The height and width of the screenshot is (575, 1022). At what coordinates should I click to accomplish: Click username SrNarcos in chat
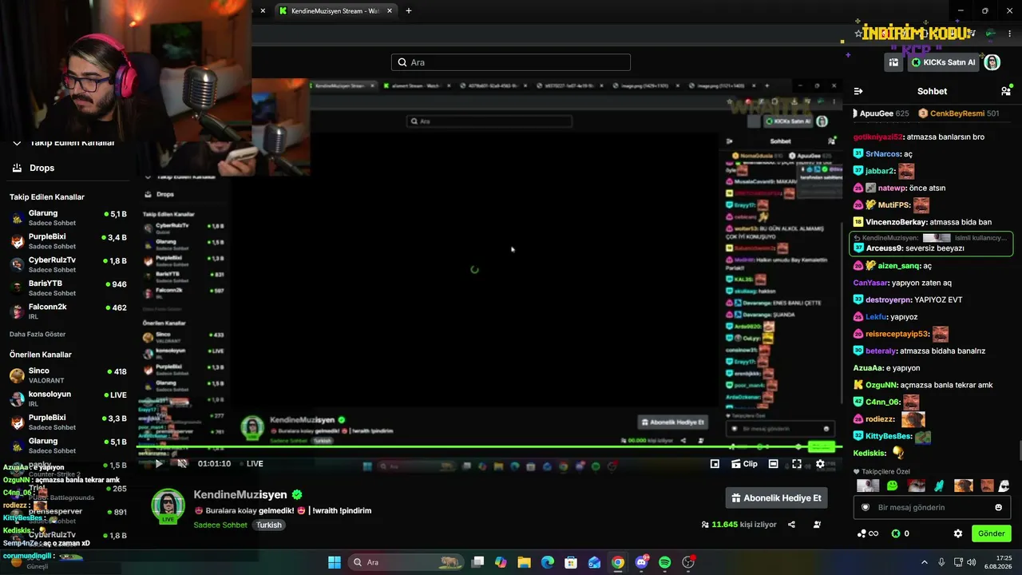coord(883,154)
